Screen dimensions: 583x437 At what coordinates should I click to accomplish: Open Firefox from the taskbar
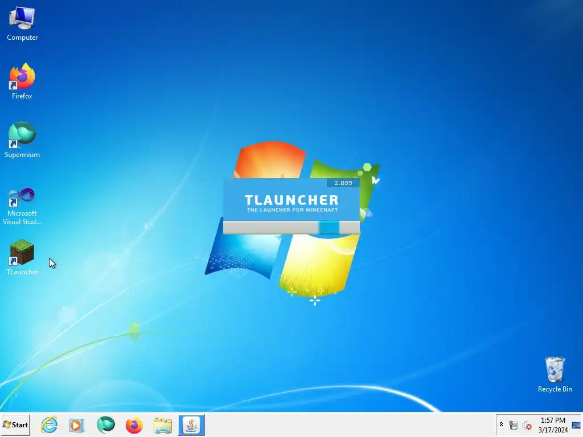click(134, 424)
